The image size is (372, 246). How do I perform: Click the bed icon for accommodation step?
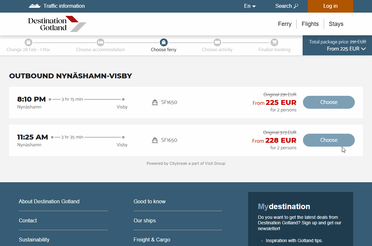point(100,42)
